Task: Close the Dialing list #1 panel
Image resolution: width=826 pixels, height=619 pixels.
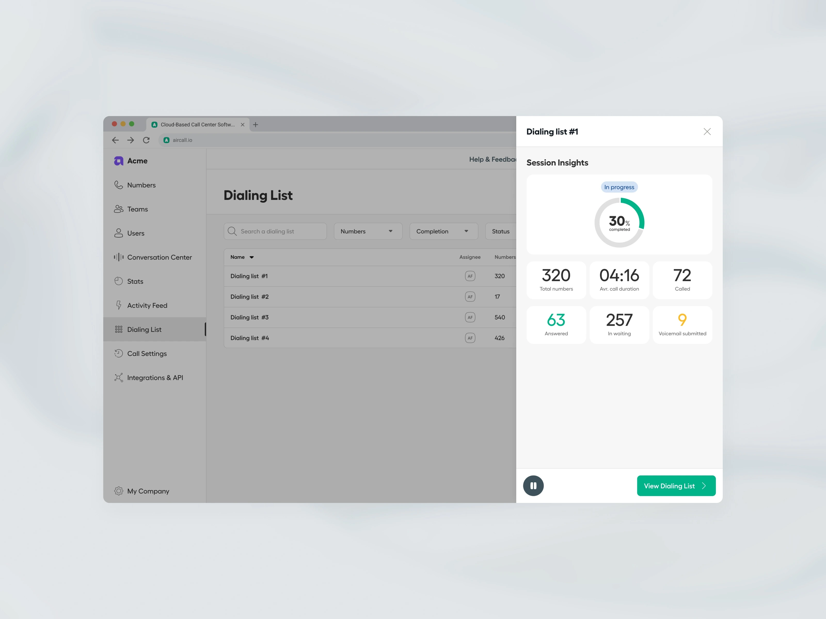Action: pyautogui.click(x=707, y=132)
